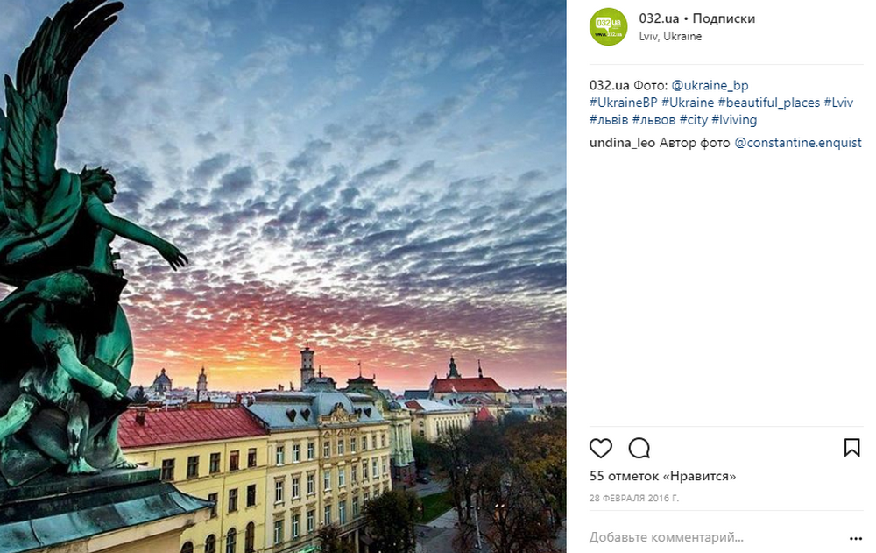
Task: Open the @constantine.enquist mention
Action: point(798,143)
